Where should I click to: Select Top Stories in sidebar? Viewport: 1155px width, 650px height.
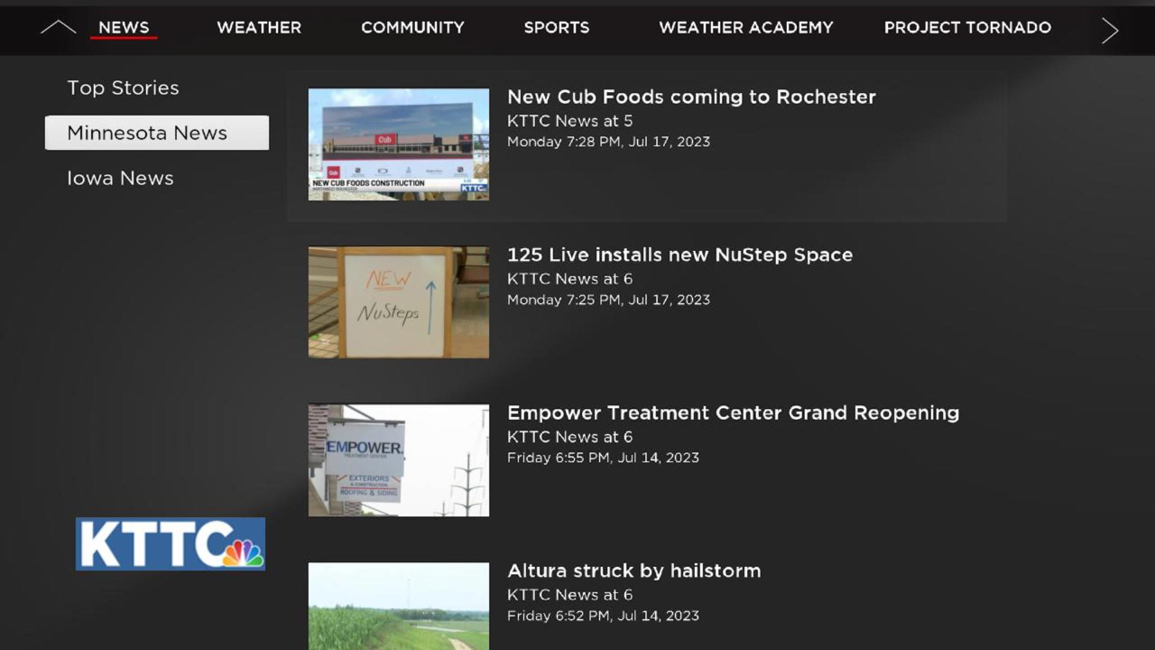(x=123, y=88)
